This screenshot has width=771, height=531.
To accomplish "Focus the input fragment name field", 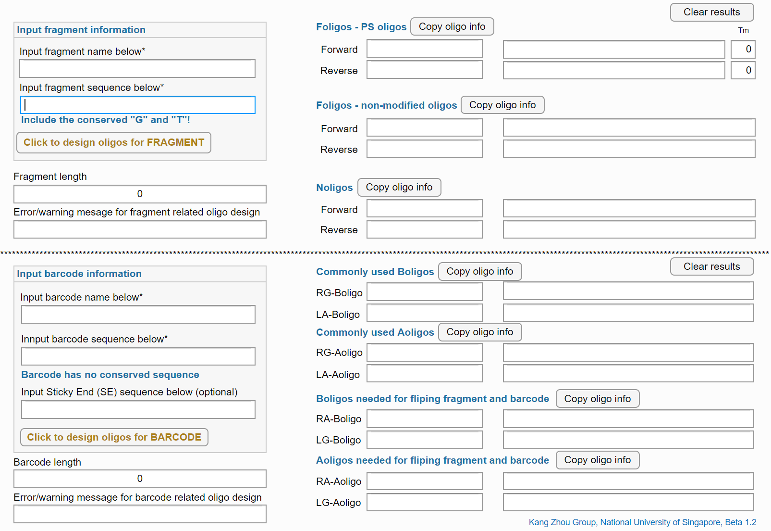I will point(137,68).
